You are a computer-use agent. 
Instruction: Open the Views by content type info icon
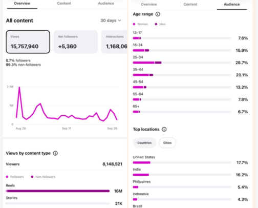[x=55, y=153]
